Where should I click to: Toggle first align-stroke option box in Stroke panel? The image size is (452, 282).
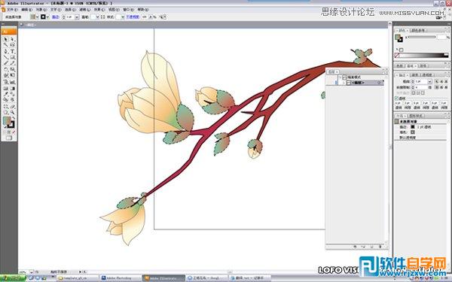[414, 93]
